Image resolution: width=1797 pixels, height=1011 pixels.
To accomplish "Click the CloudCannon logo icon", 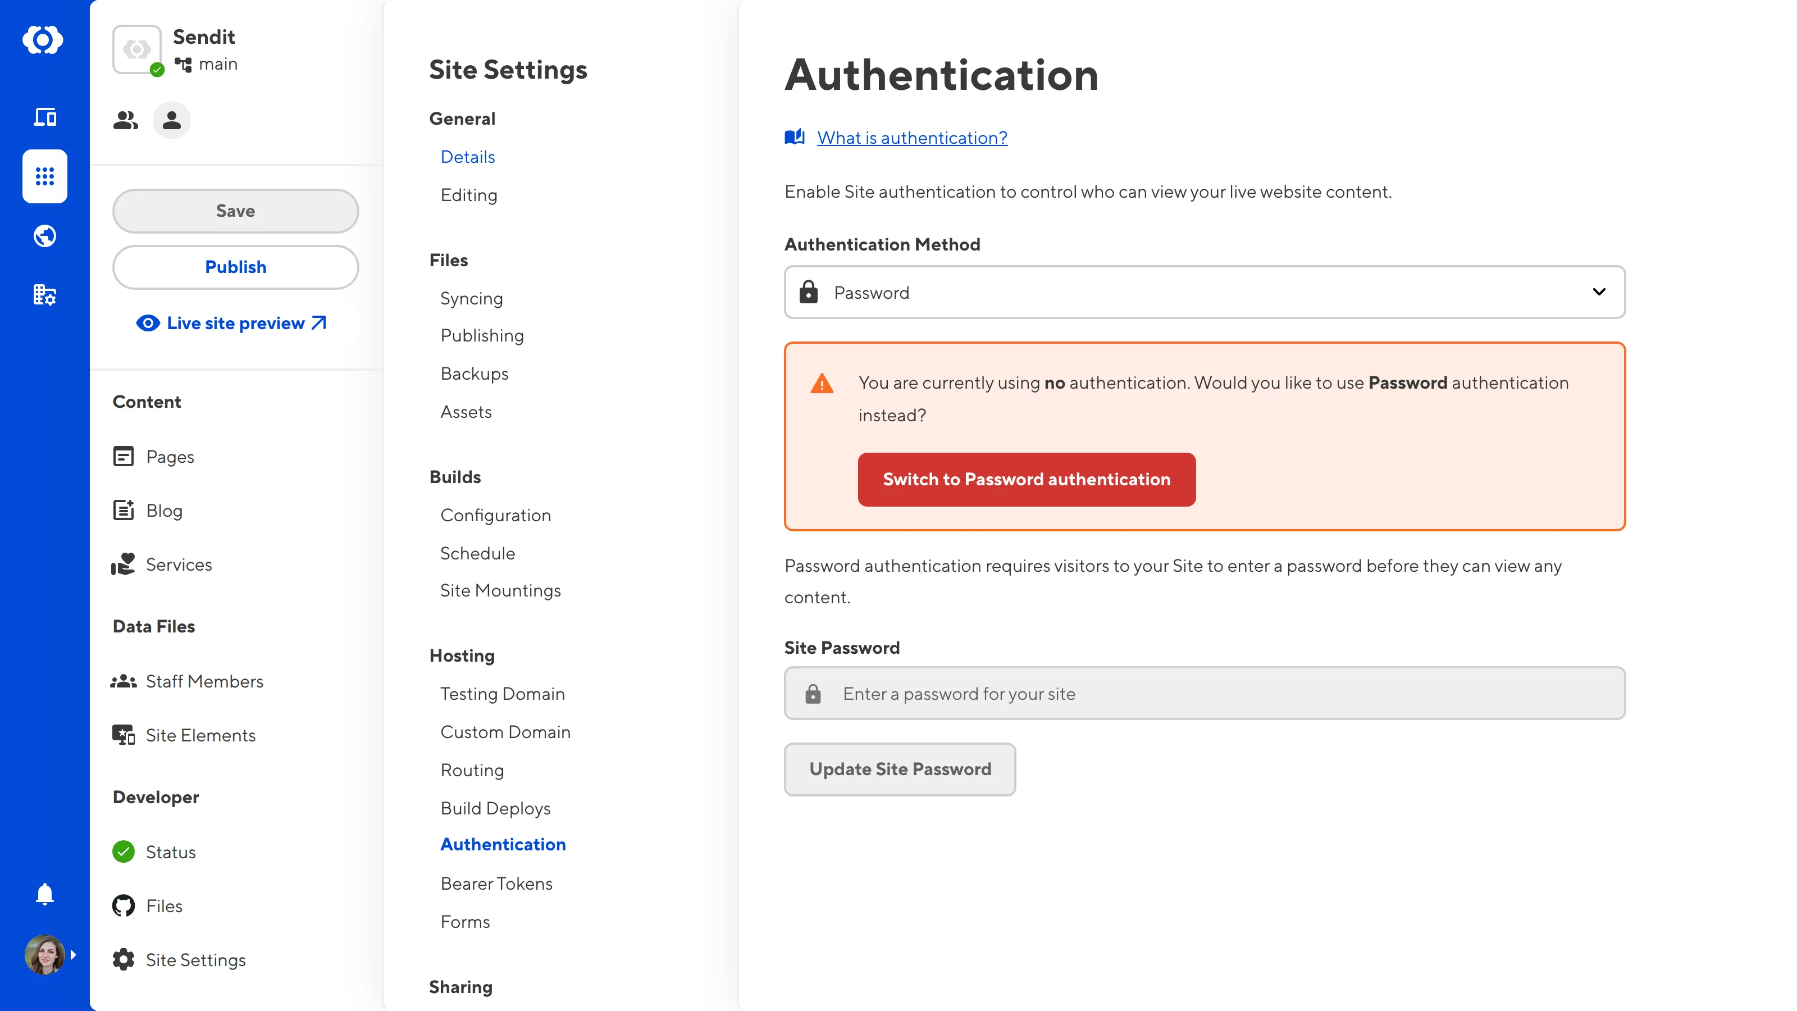I will 43,40.
